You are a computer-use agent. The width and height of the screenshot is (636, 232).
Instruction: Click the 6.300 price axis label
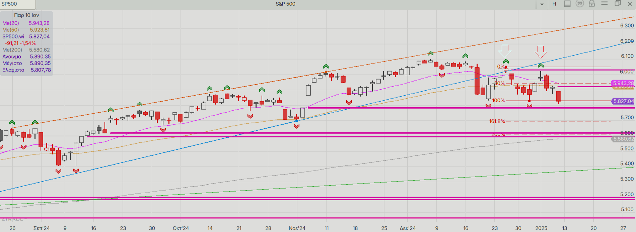pos(627,25)
